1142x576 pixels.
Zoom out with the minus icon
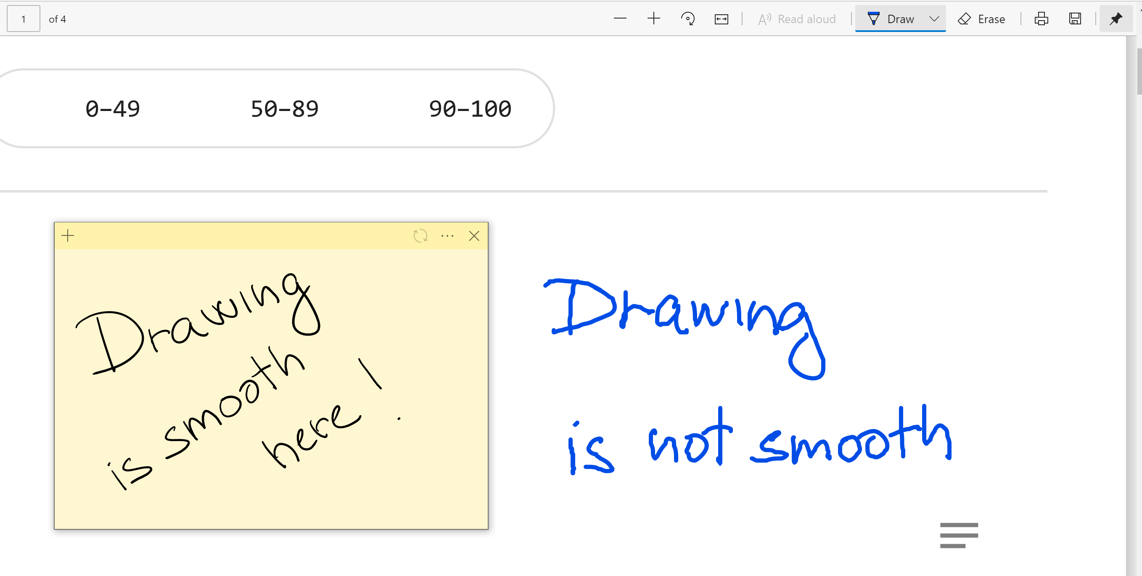(x=620, y=18)
